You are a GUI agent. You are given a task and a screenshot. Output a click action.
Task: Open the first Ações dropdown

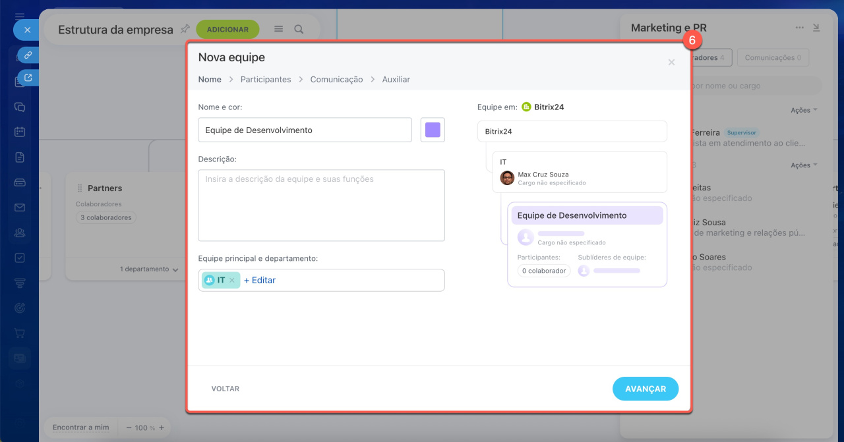[x=804, y=110]
